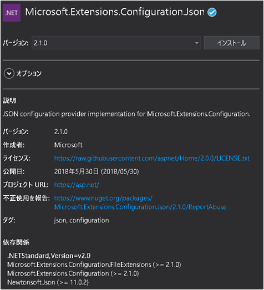Click the author value Microsoft
The width and height of the screenshot is (264, 290).
(68, 145)
